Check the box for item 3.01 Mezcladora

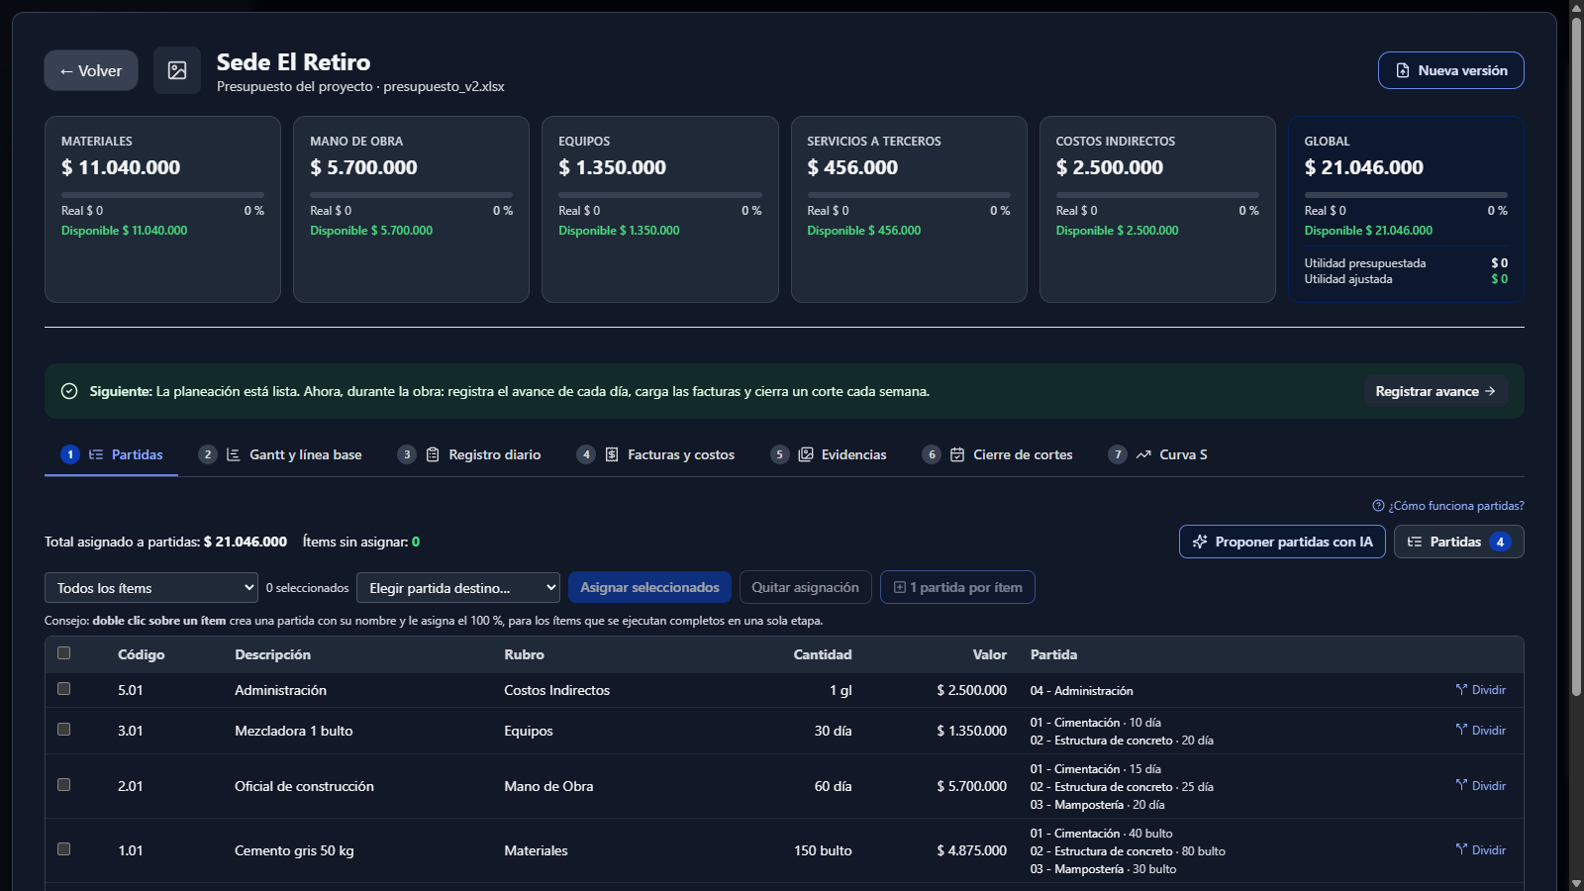[x=64, y=730]
